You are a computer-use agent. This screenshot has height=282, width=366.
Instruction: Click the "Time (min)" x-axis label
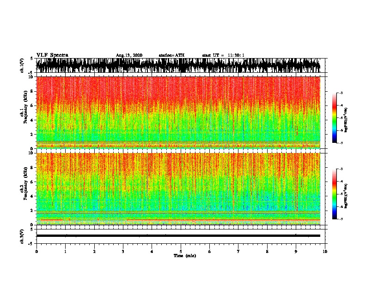[x=185, y=256]
